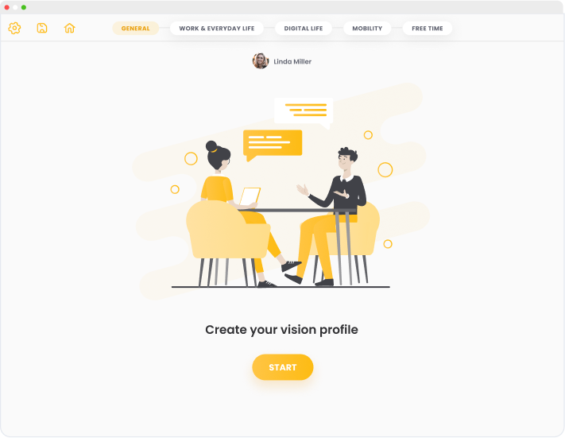Screen dimensions: 565x438
Task: Click the tablet held by the woman
Action: tap(250, 196)
